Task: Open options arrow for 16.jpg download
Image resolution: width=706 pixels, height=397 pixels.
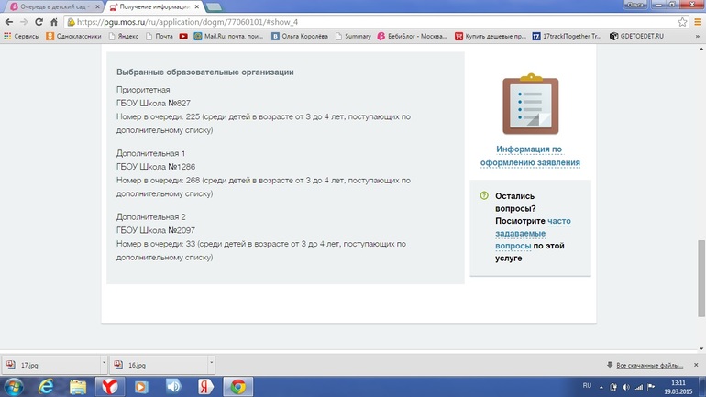Action: click(212, 364)
